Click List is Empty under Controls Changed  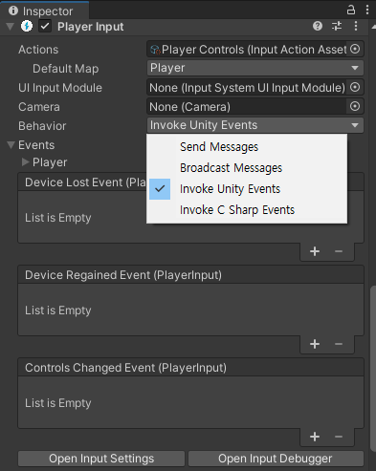click(x=58, y=403)
